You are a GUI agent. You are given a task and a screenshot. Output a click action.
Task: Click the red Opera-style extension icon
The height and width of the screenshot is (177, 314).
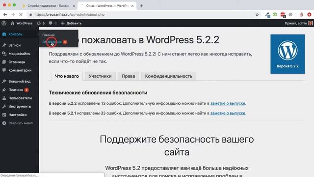[309, 14]
